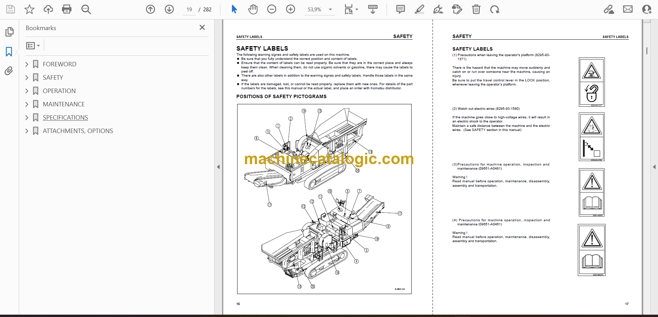Open the FOREWORD bookmark
658x317 pixels.
59,64
